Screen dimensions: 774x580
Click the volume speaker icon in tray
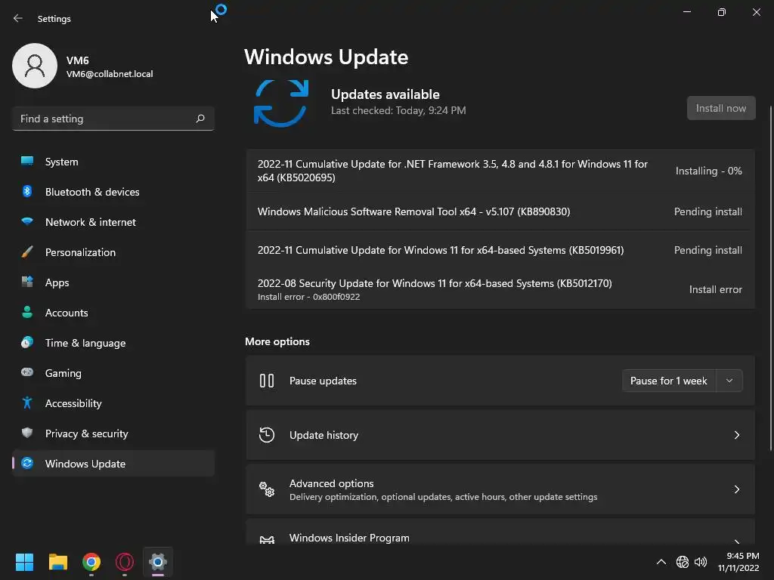(701, 562)
